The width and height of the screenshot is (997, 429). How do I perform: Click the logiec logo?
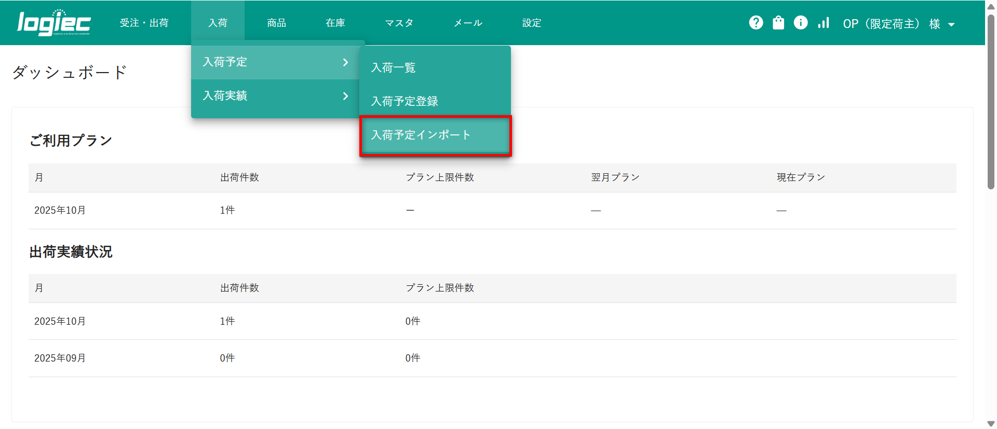coord(54,23)
